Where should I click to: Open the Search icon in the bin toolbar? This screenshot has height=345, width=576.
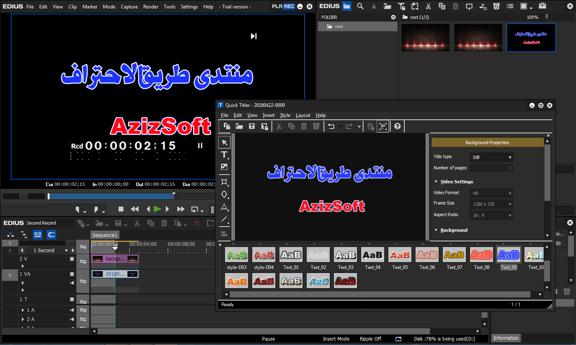(360, 6)
